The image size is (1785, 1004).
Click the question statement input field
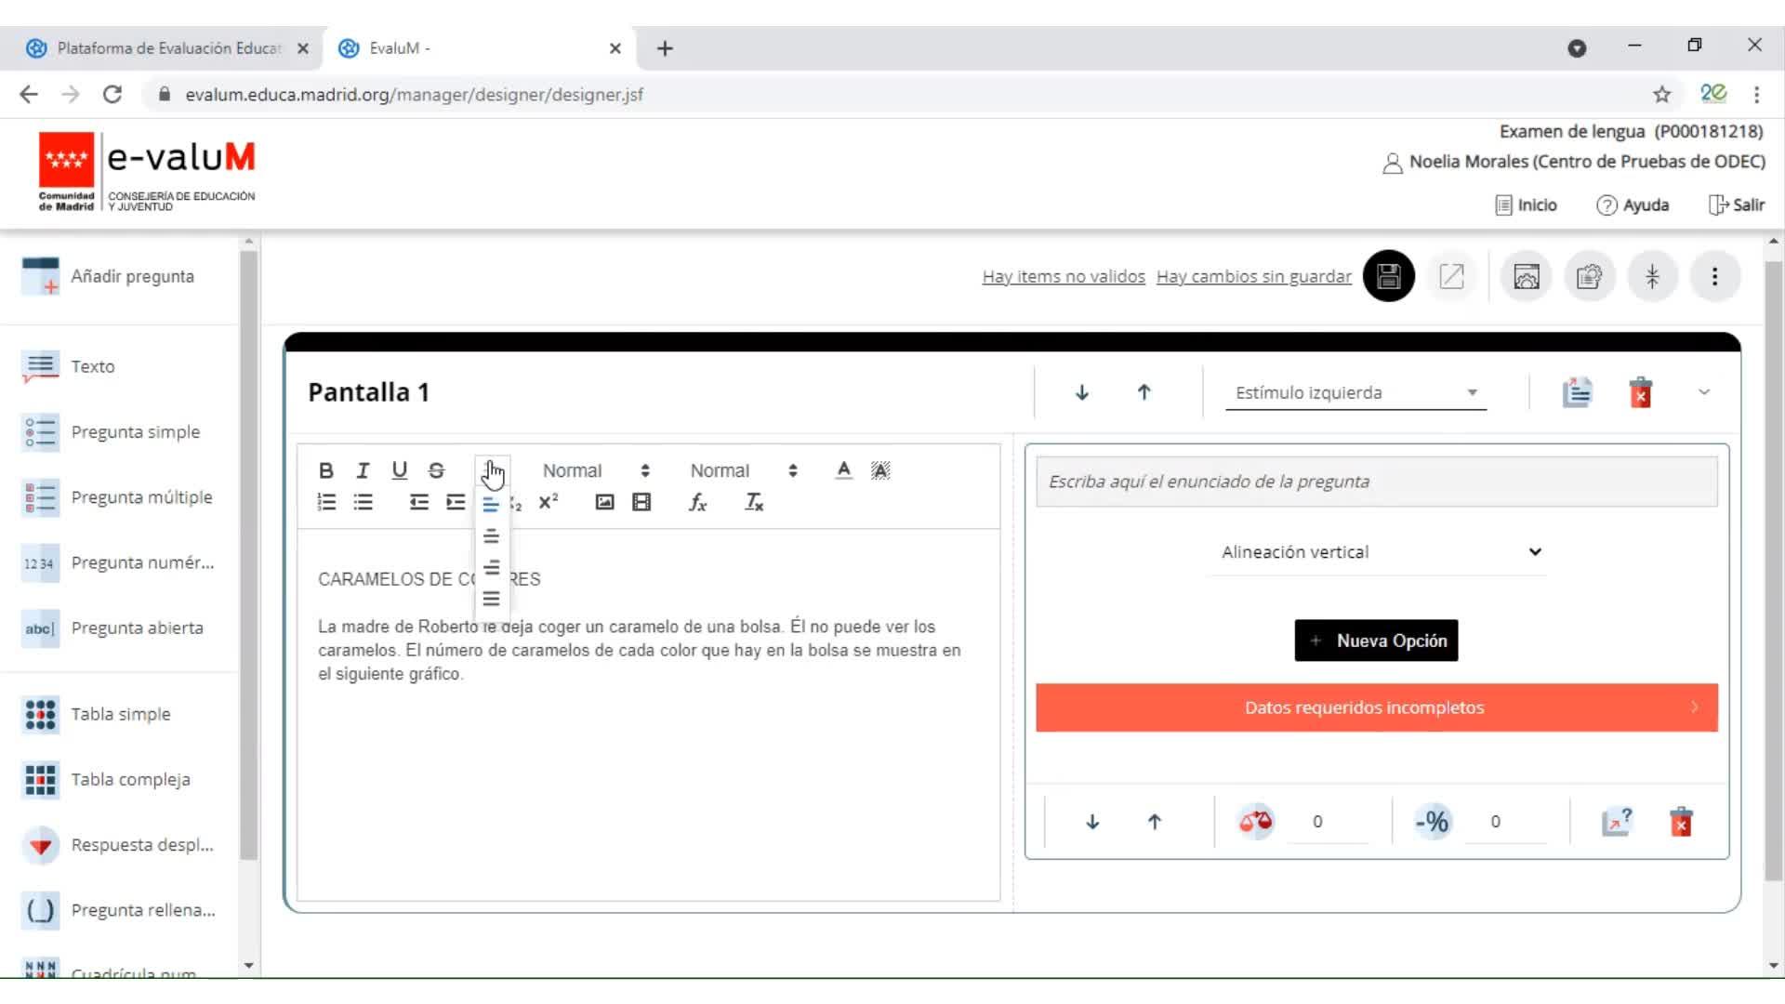click(x=1376, y=482)
